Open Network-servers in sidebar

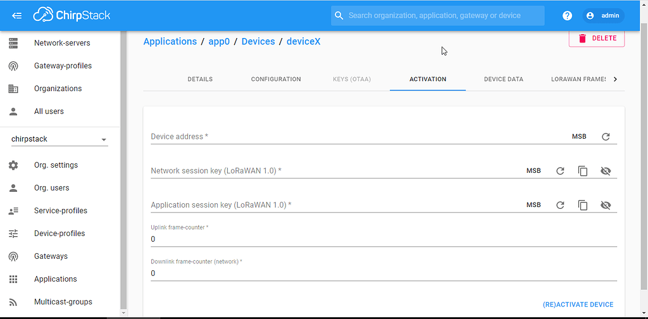pyautogui.click(x=60, y=43)
